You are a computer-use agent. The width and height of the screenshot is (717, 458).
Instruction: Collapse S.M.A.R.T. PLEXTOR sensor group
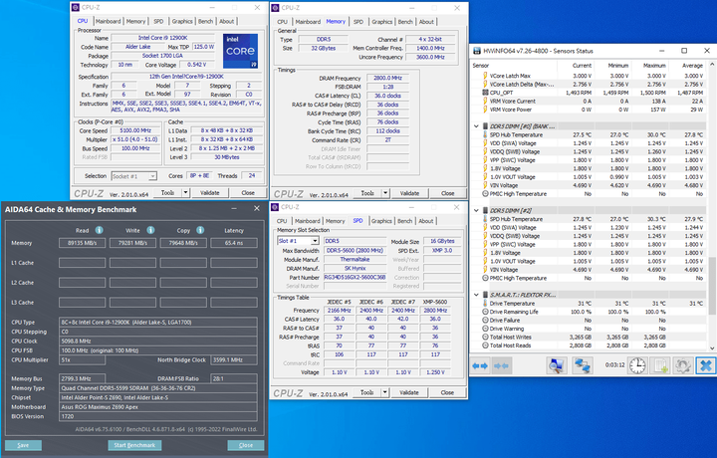point(476,295)
